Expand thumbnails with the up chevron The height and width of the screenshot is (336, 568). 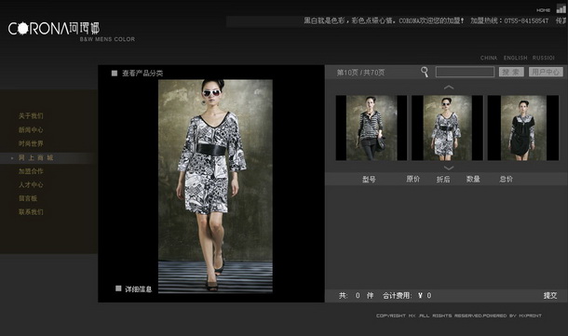pyautogui.click(x=449, y=87)
